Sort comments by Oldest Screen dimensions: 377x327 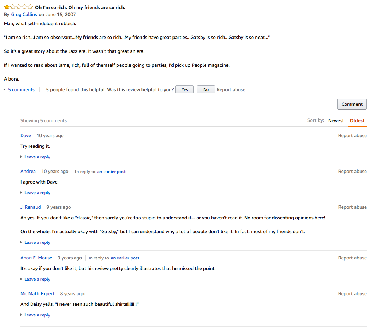[357, 120]
